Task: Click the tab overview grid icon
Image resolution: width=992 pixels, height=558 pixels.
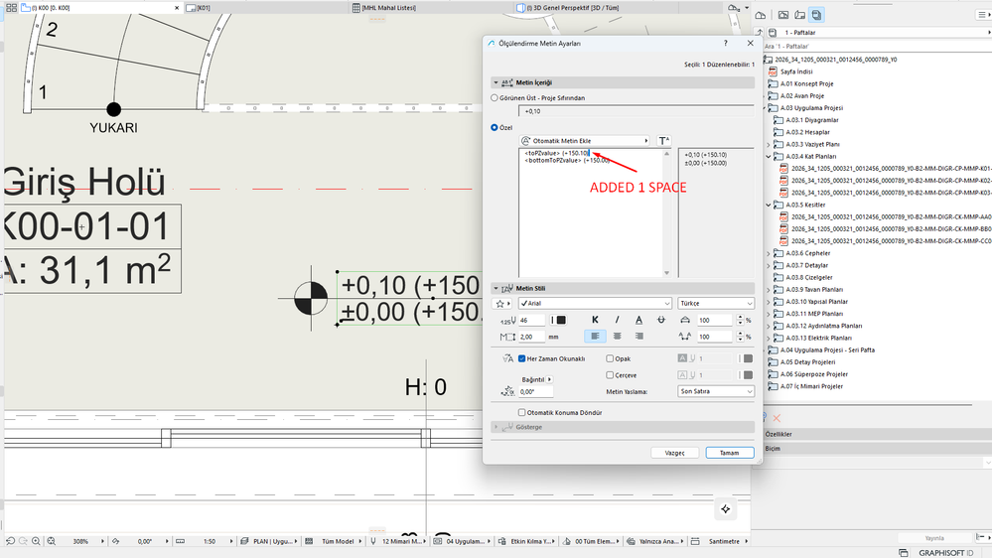Action: click(11, 8)
